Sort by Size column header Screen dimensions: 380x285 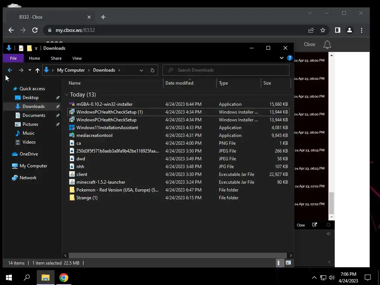[x=267, y=83]
